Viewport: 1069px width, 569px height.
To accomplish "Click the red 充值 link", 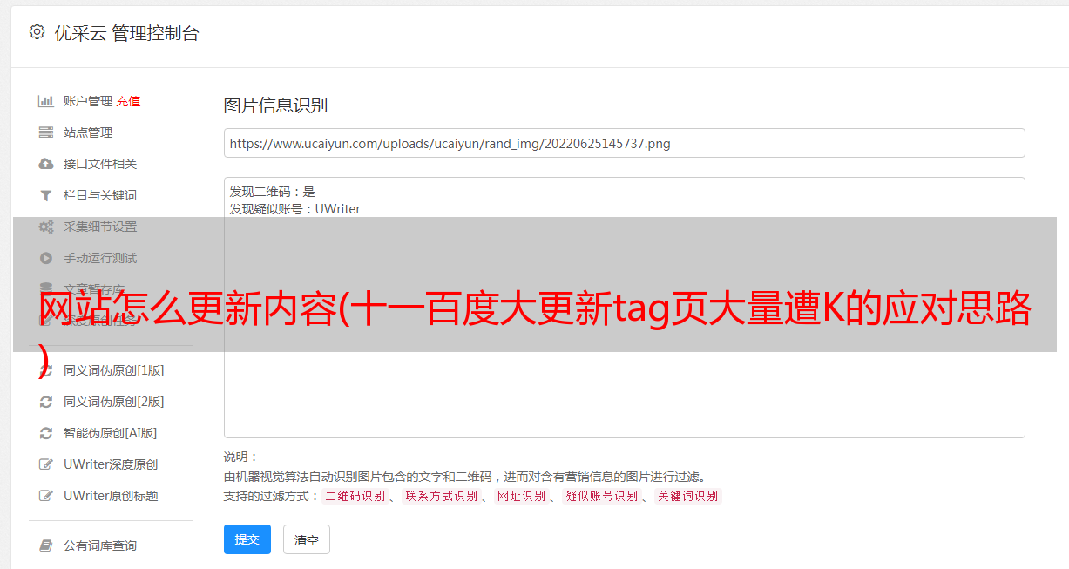I will (128, 101).
